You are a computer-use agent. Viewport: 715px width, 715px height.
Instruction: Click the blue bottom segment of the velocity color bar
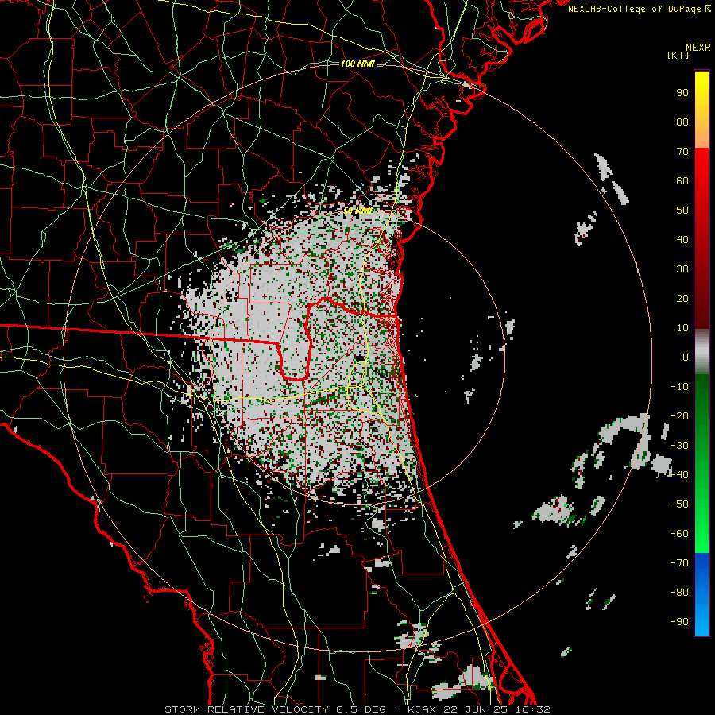coord(701,594)
